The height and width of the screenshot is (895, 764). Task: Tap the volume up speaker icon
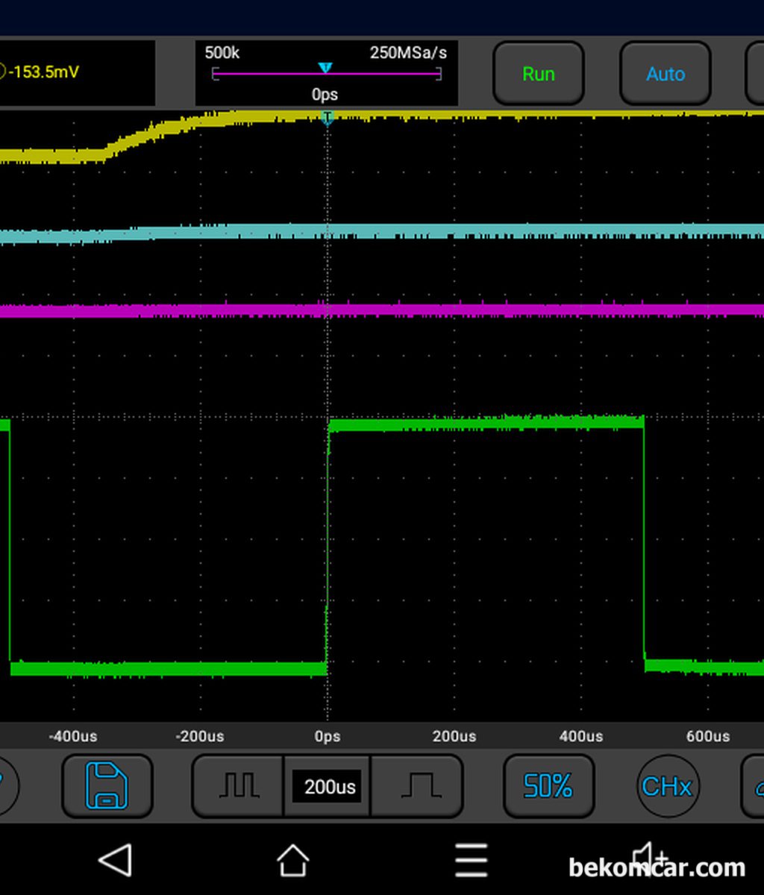click(x=651, y=858)
